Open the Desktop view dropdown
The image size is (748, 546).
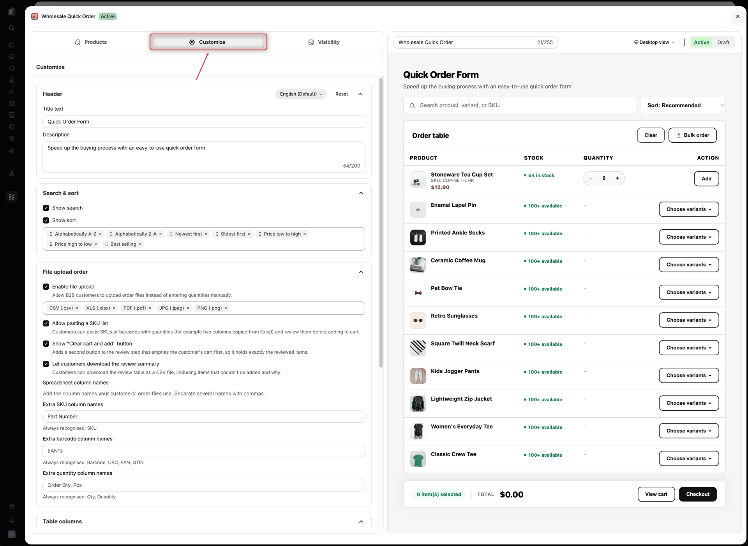(654, 42)
